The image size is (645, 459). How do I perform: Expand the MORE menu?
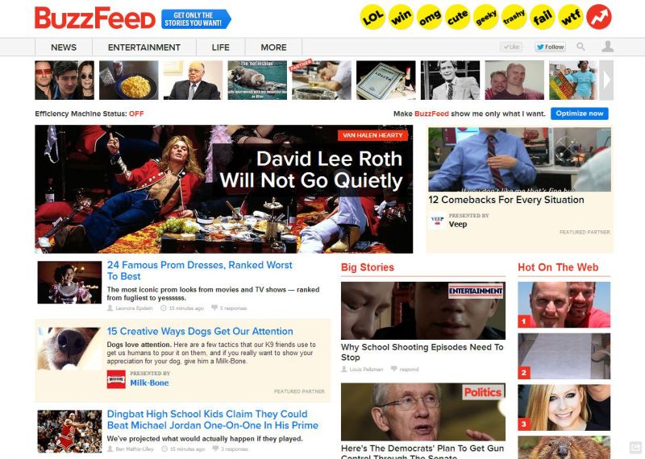(273, 48)
